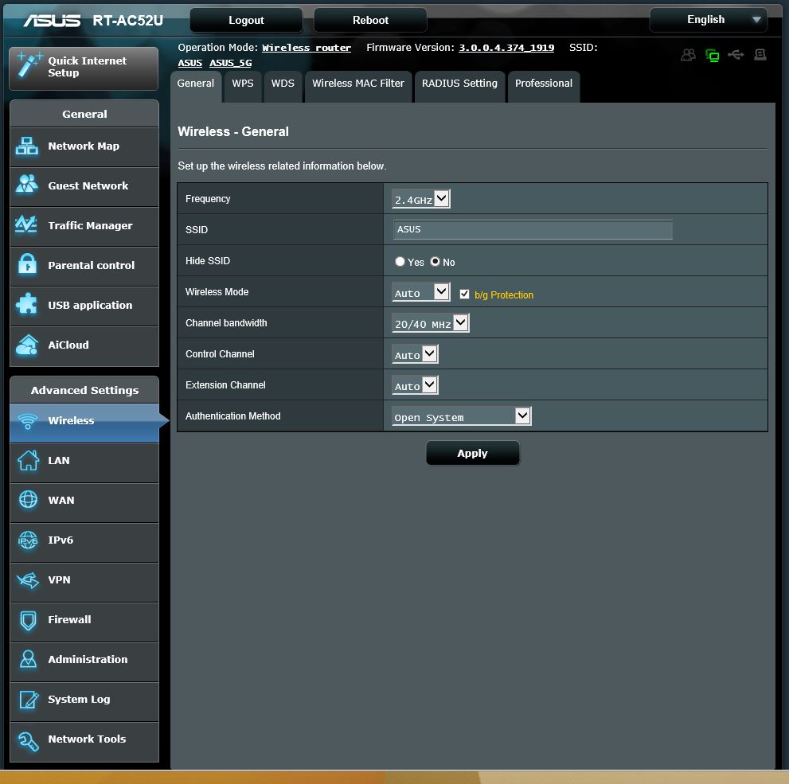The height and width of the screenshot is (784, 789).
Task: Click the printer status icon in header
Action: click(760, 54)
